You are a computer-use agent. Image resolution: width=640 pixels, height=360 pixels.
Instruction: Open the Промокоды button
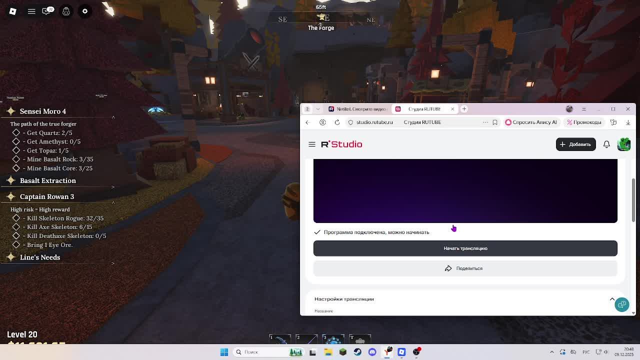coord(584,122)
